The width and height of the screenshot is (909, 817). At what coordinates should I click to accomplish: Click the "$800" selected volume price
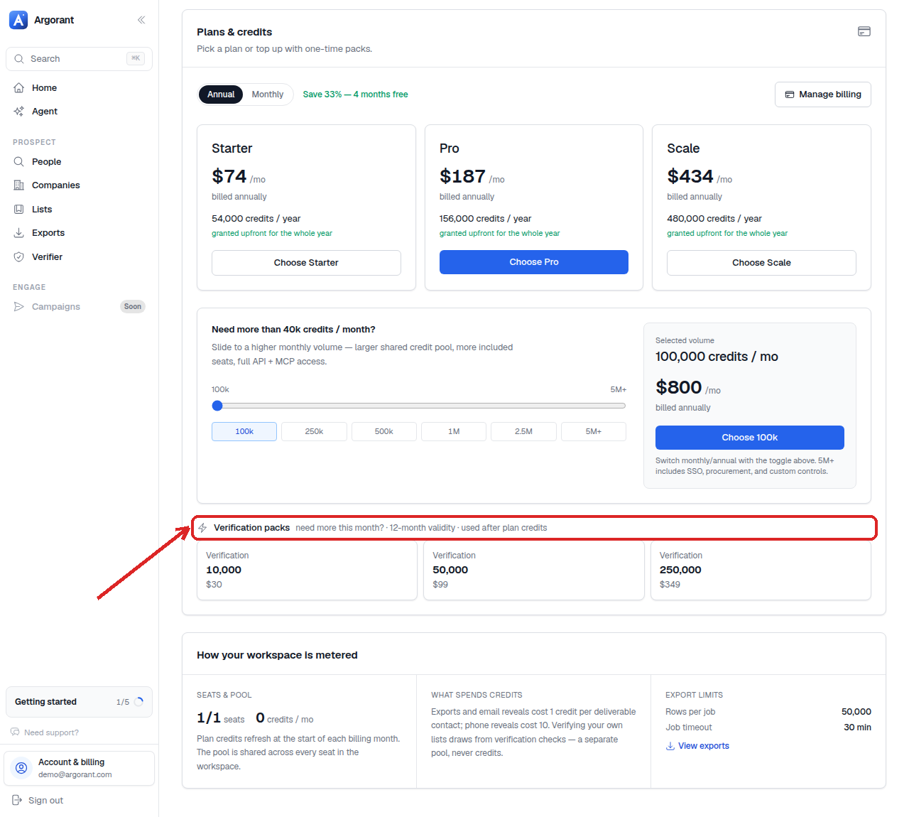tap(679, 387)
